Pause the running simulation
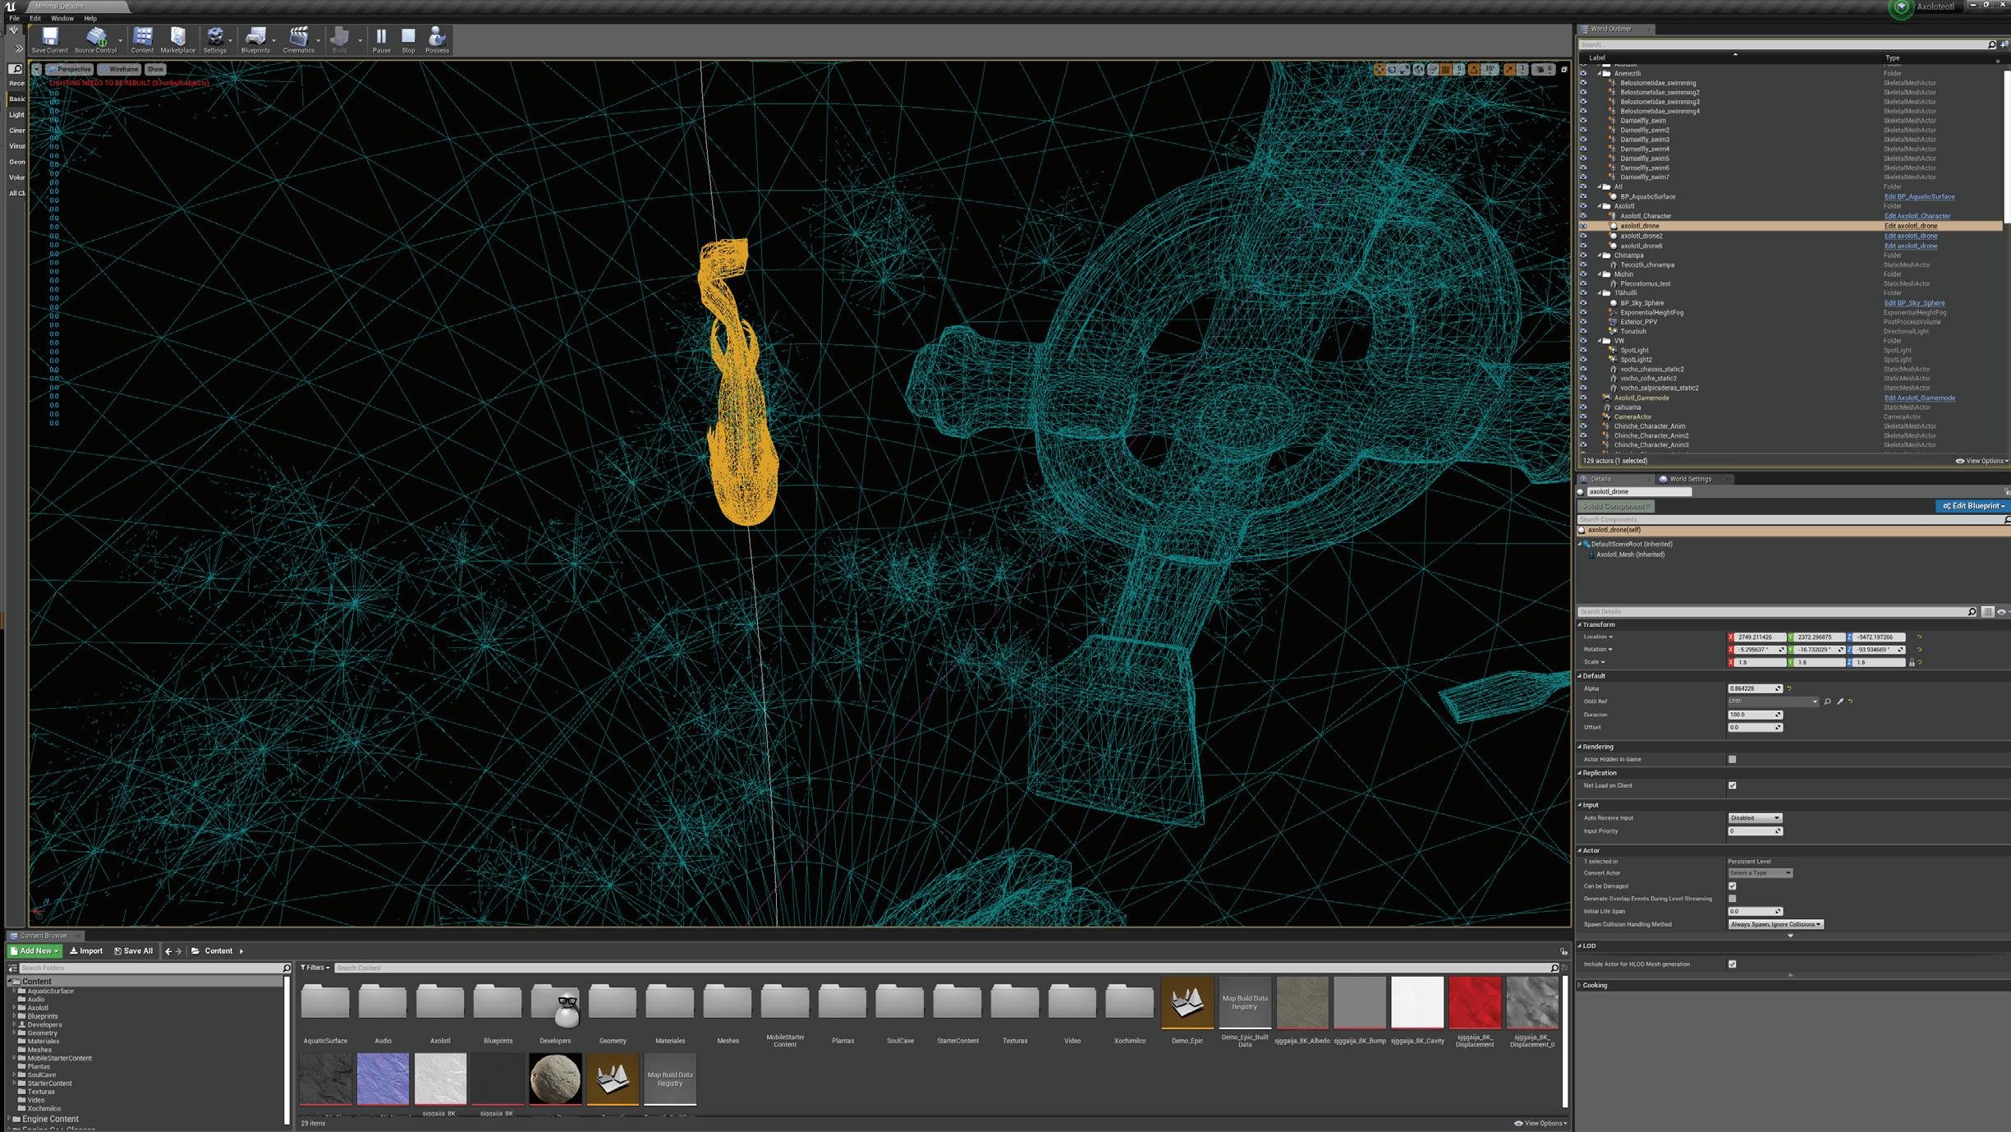The height and width of the screenshot is (1132, 2011). point(381,39)
